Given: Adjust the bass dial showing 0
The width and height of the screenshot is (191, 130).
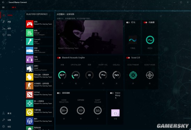Looking at the screenshot, I should [x=89, y=75].
